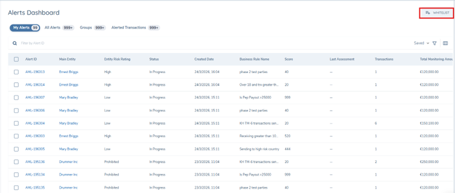The image size is (455, 193).
Task: Open alert AML-196305
Action: click(35, 149)
